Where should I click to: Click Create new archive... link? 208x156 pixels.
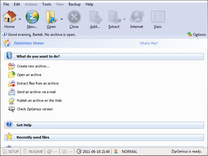[x=33, y=66]
